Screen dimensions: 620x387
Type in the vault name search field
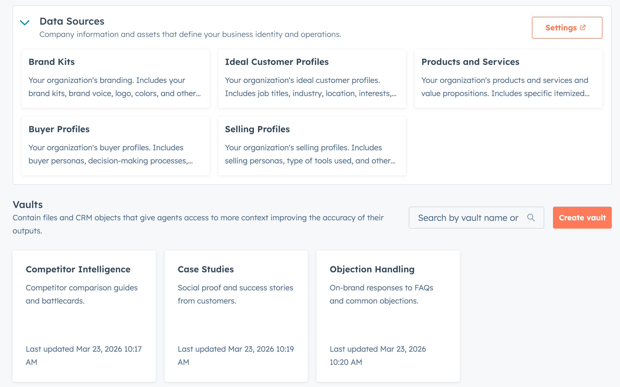click(x=468, y=218)
